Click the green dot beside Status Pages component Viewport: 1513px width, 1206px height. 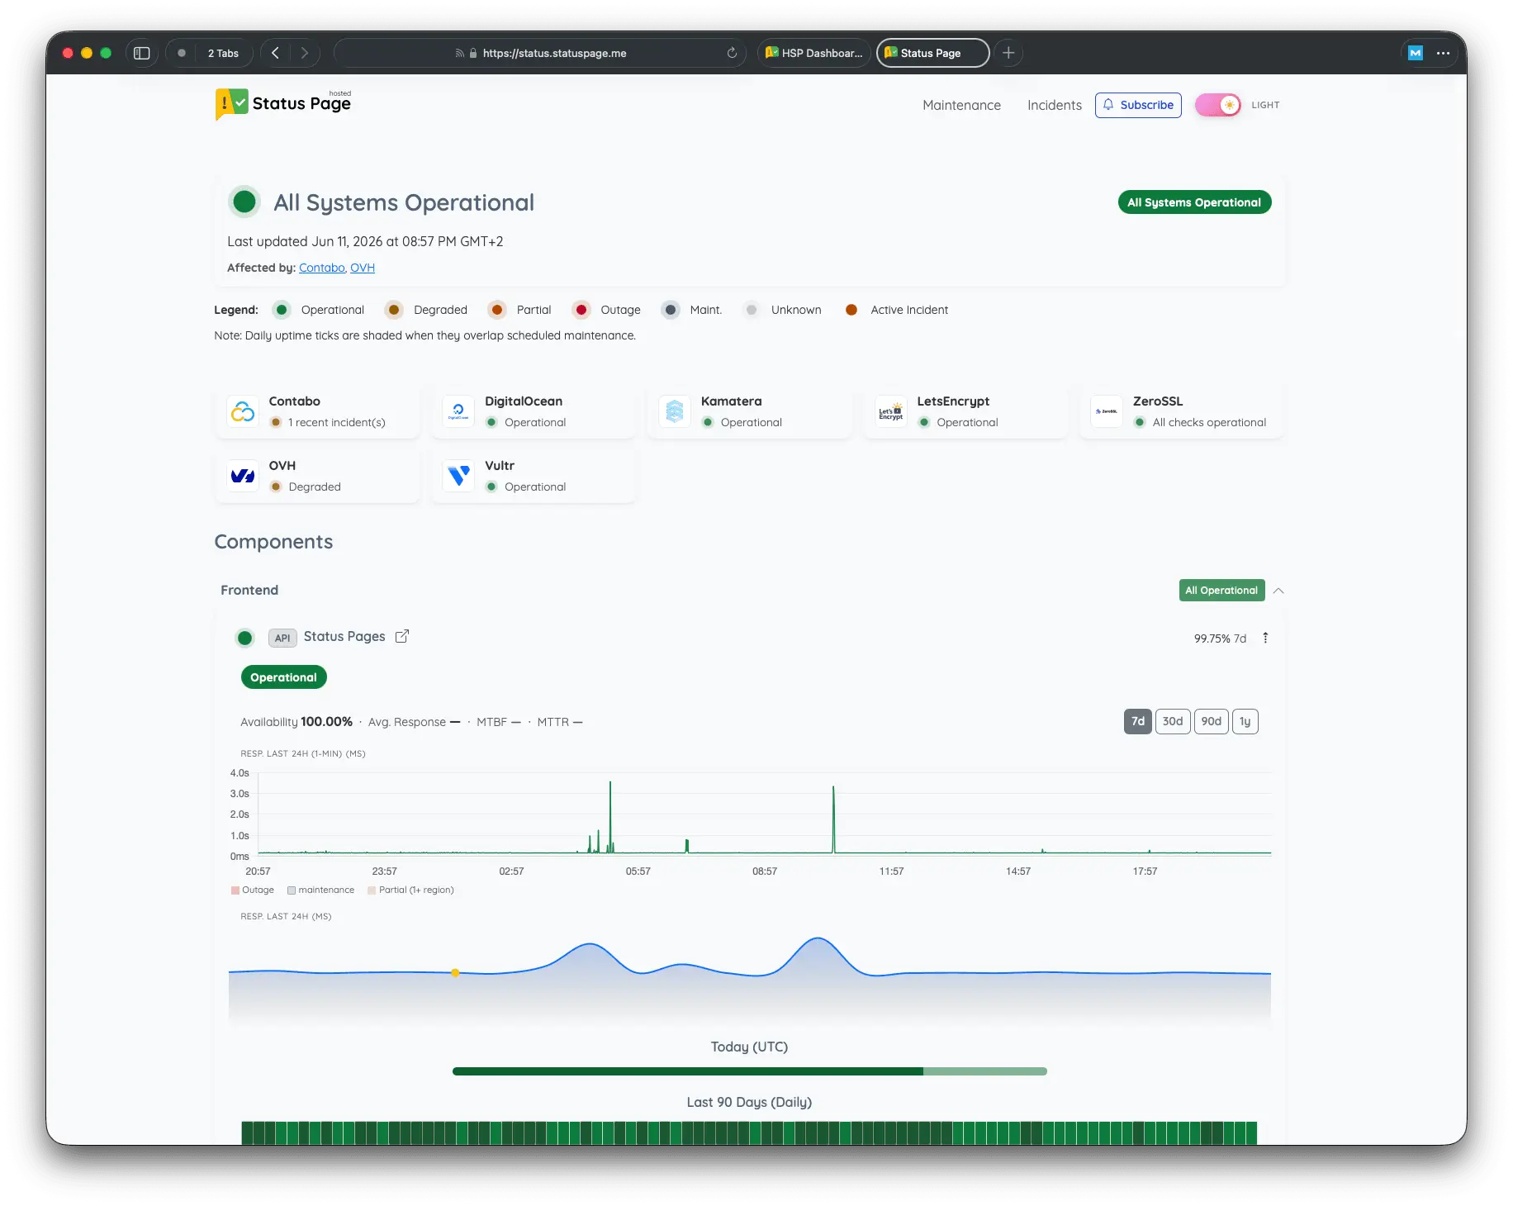tap(244, 638)
